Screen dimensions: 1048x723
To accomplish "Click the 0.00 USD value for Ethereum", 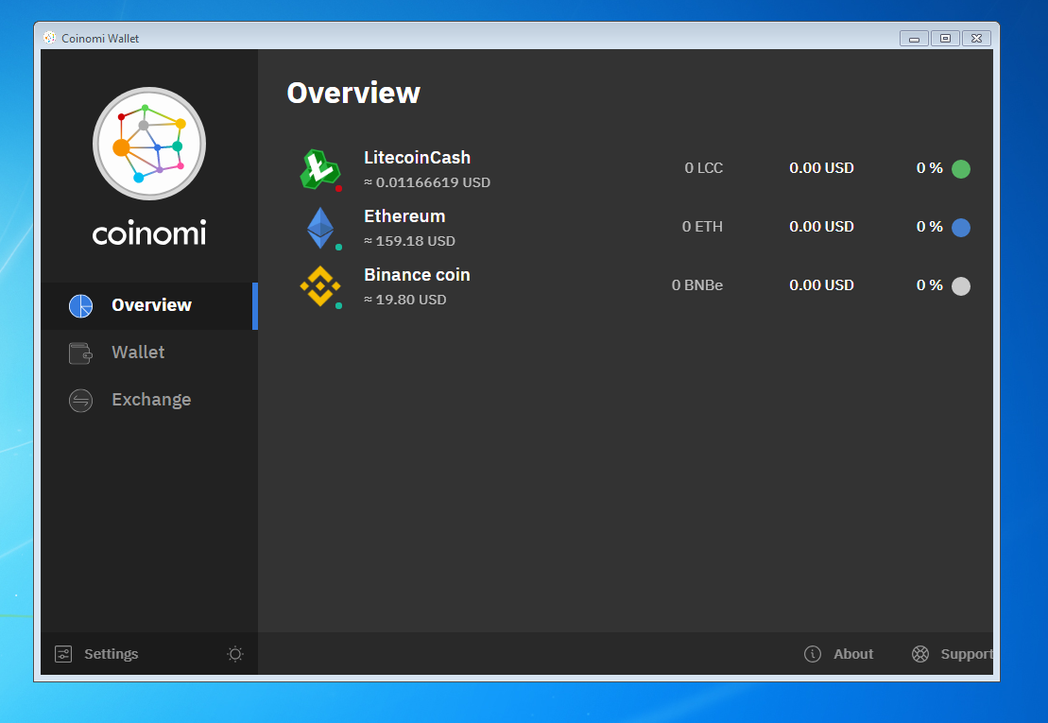I will tap(821, 227).
